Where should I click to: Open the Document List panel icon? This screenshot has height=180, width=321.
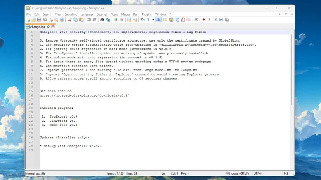pos(177,20)
